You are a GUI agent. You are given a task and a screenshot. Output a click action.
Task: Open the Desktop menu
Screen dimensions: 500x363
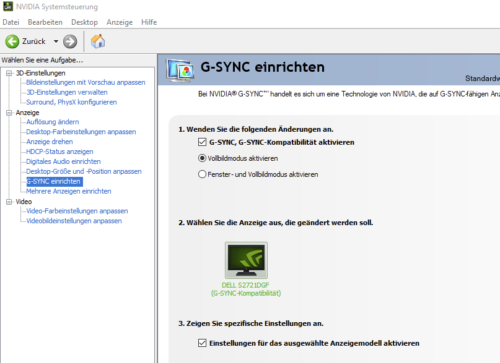[84, 22]
